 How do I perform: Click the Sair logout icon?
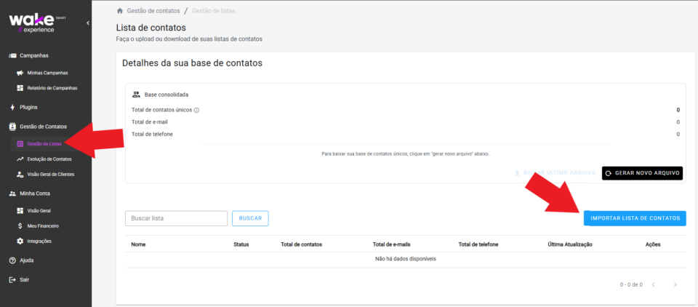click(x=12, y=279)
